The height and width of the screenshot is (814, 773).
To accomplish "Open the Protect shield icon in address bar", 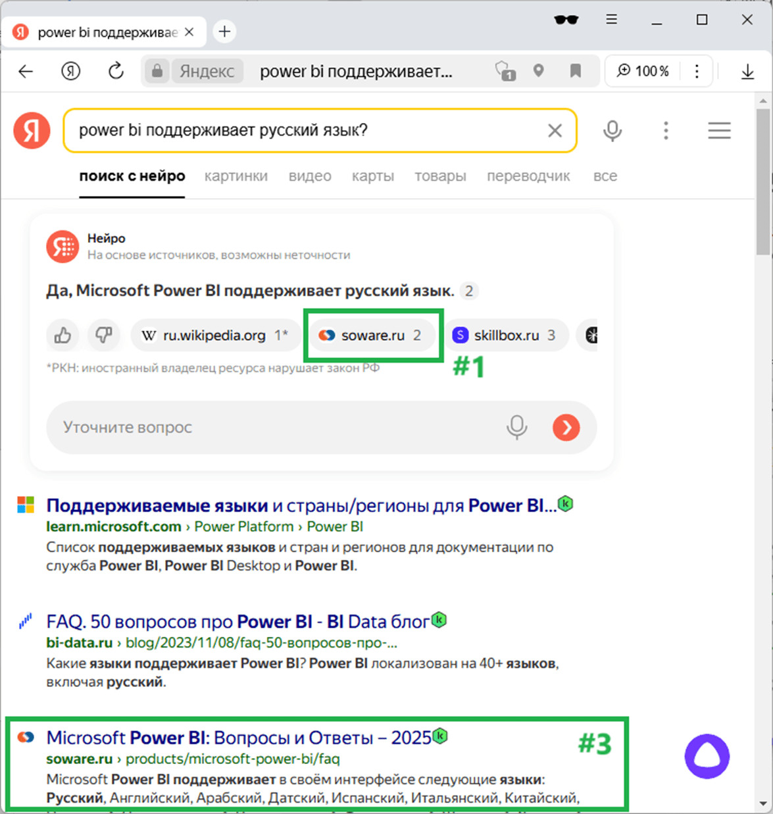I will click(x=505, y=71).
